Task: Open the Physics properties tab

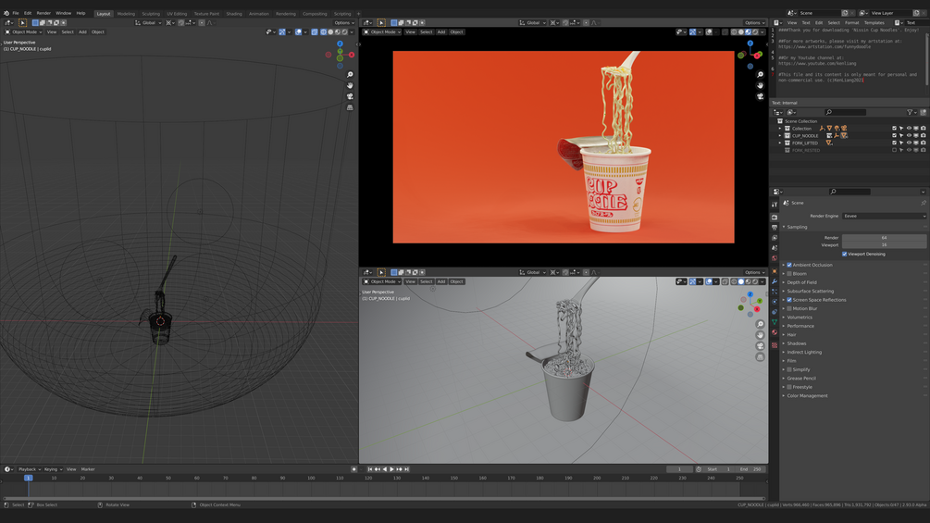Action: pos(774,301)
